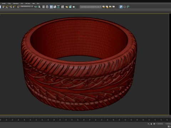Click the Mirror tool icon
This screenshot has height=128, width=171.
pos(36,7)
